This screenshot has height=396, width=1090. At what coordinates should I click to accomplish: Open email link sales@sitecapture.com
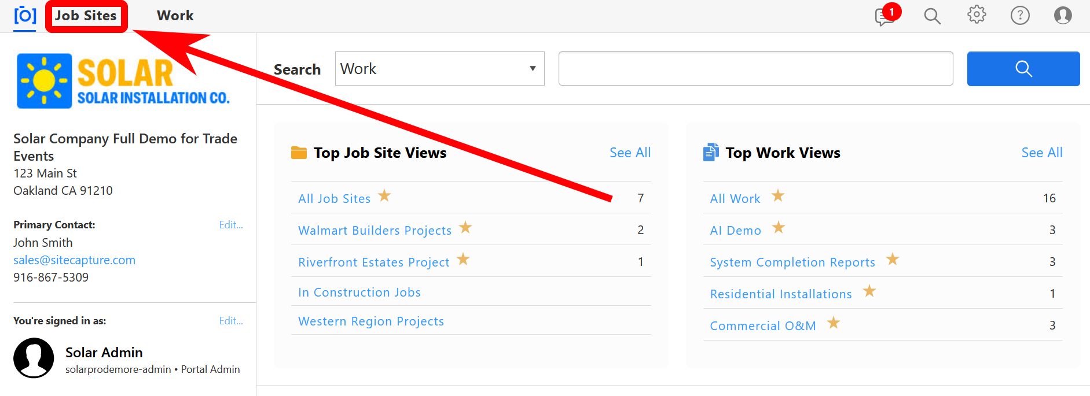[75, 260]
